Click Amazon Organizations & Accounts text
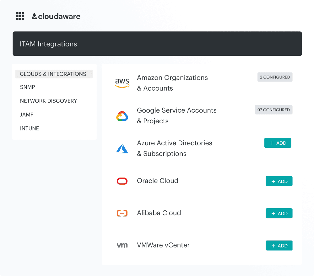Viewport: 314px width, 276px height. (172, 83)
